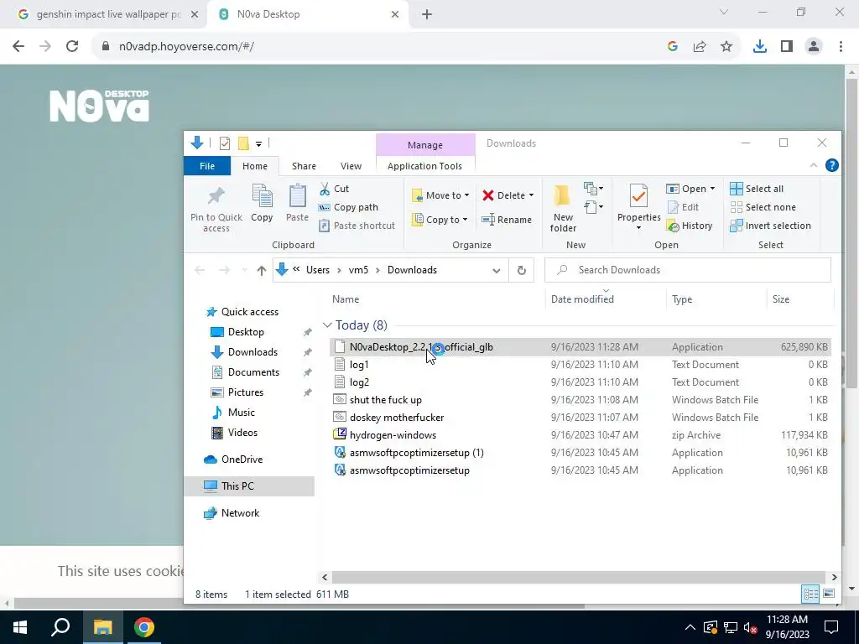Go up one folder level arrow
859x644 pixels.
(x=262, y=270)
